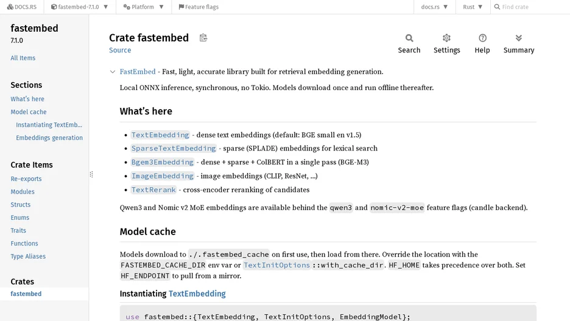This screenshot has width=570, height=321.
Task: Open the Settings gear icon
Action: click(447, 44)
